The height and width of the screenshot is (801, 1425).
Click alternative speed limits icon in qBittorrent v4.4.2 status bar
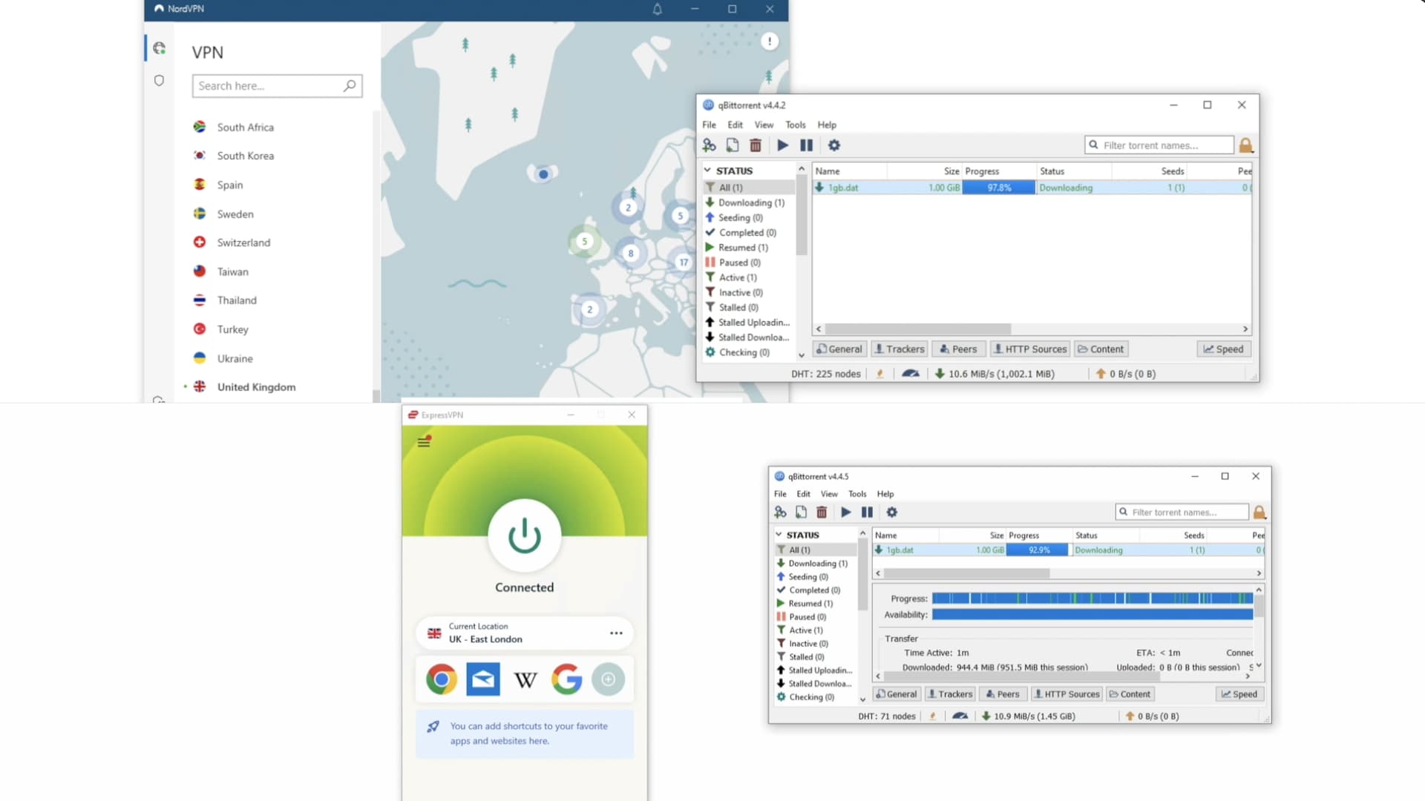(911, 374)
